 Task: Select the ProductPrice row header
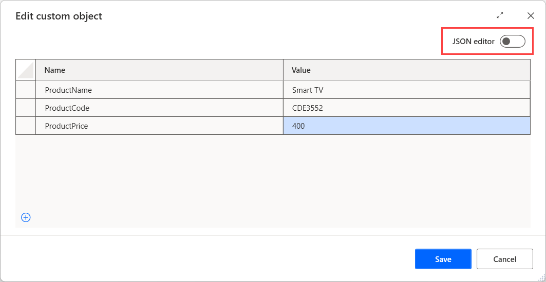pos(26,126)
